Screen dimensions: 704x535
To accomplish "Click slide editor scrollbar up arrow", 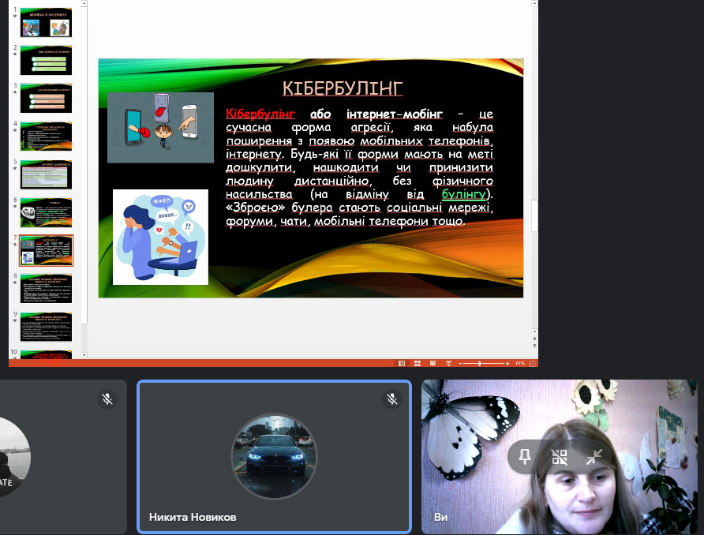I will [534, 4].
